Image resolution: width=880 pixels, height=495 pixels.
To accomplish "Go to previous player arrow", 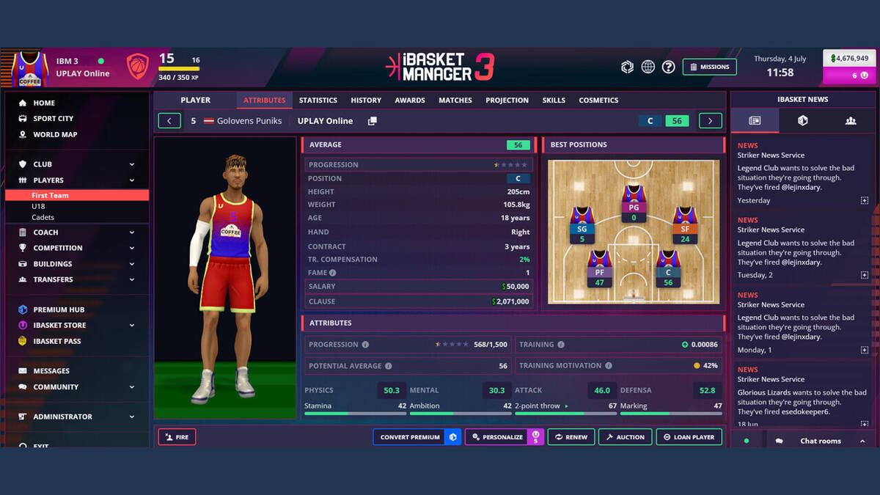I will click(x=169, y=121).
